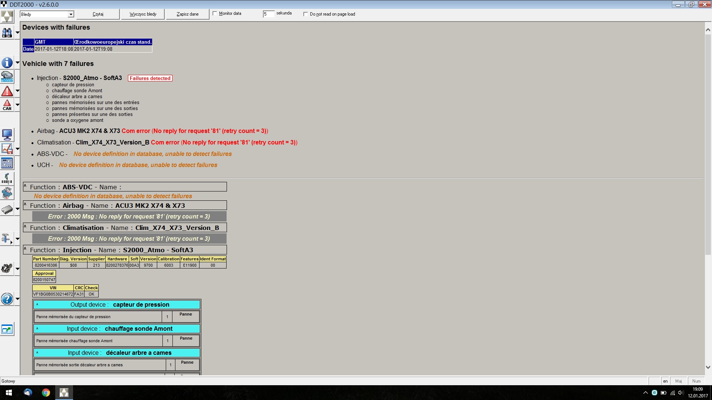Click the blue monitor screen icon
This screenshot has width=712, height=400.
click(x=7, y=135)
